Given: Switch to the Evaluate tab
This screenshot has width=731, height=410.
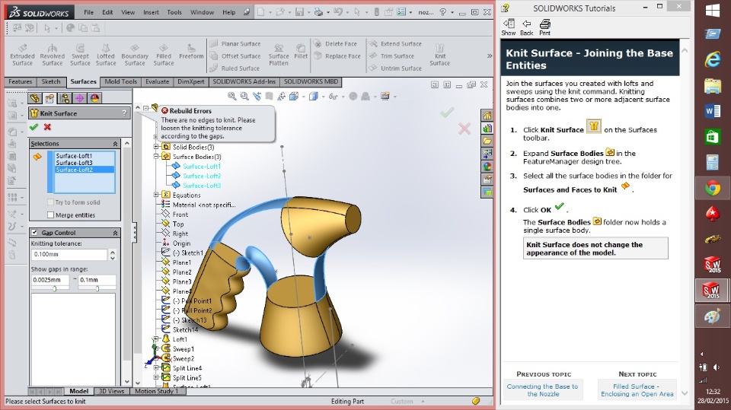Looking at the screenshot, I should coord(157,81).
